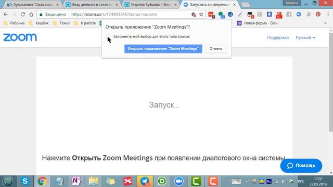Click the 'Отмена' button in dialog
This screenshot has height=187, width=333.
pyautogui.click(x=216, y=49)
